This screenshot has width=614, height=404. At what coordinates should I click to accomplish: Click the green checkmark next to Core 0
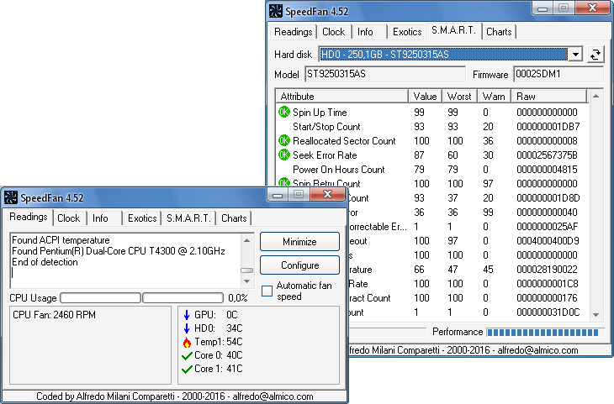[187, 355]
